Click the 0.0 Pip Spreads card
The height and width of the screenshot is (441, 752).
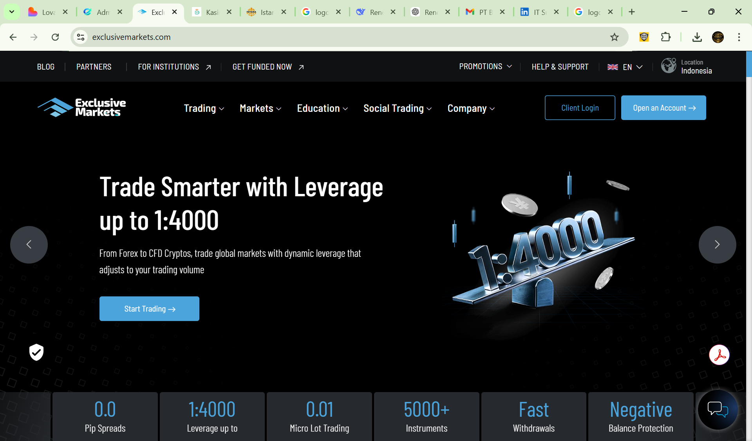(x=105, y=417)
